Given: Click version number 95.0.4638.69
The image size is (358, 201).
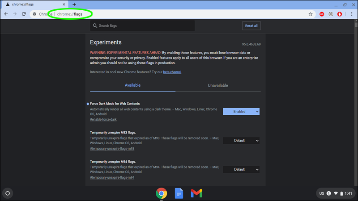Looking at the screenshot, I should click(251, 44).
